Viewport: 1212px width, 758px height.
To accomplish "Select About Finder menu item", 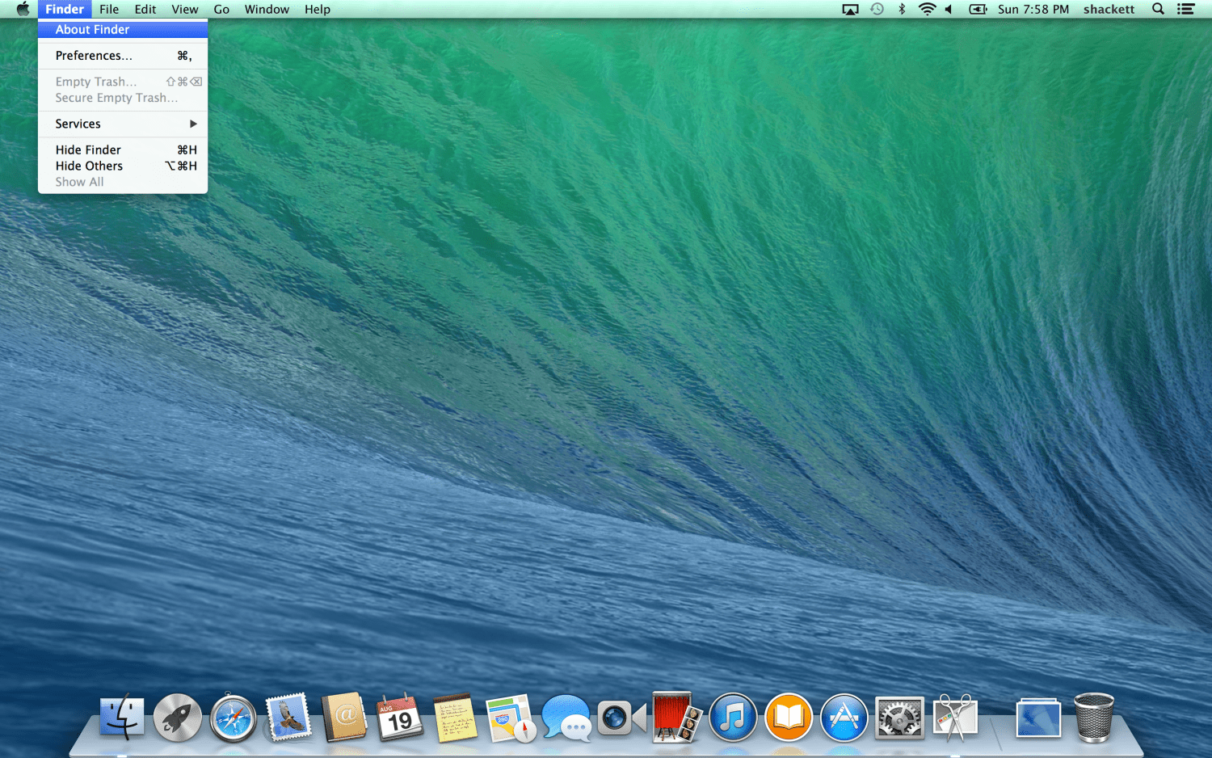I will click(x=123, y=30).
